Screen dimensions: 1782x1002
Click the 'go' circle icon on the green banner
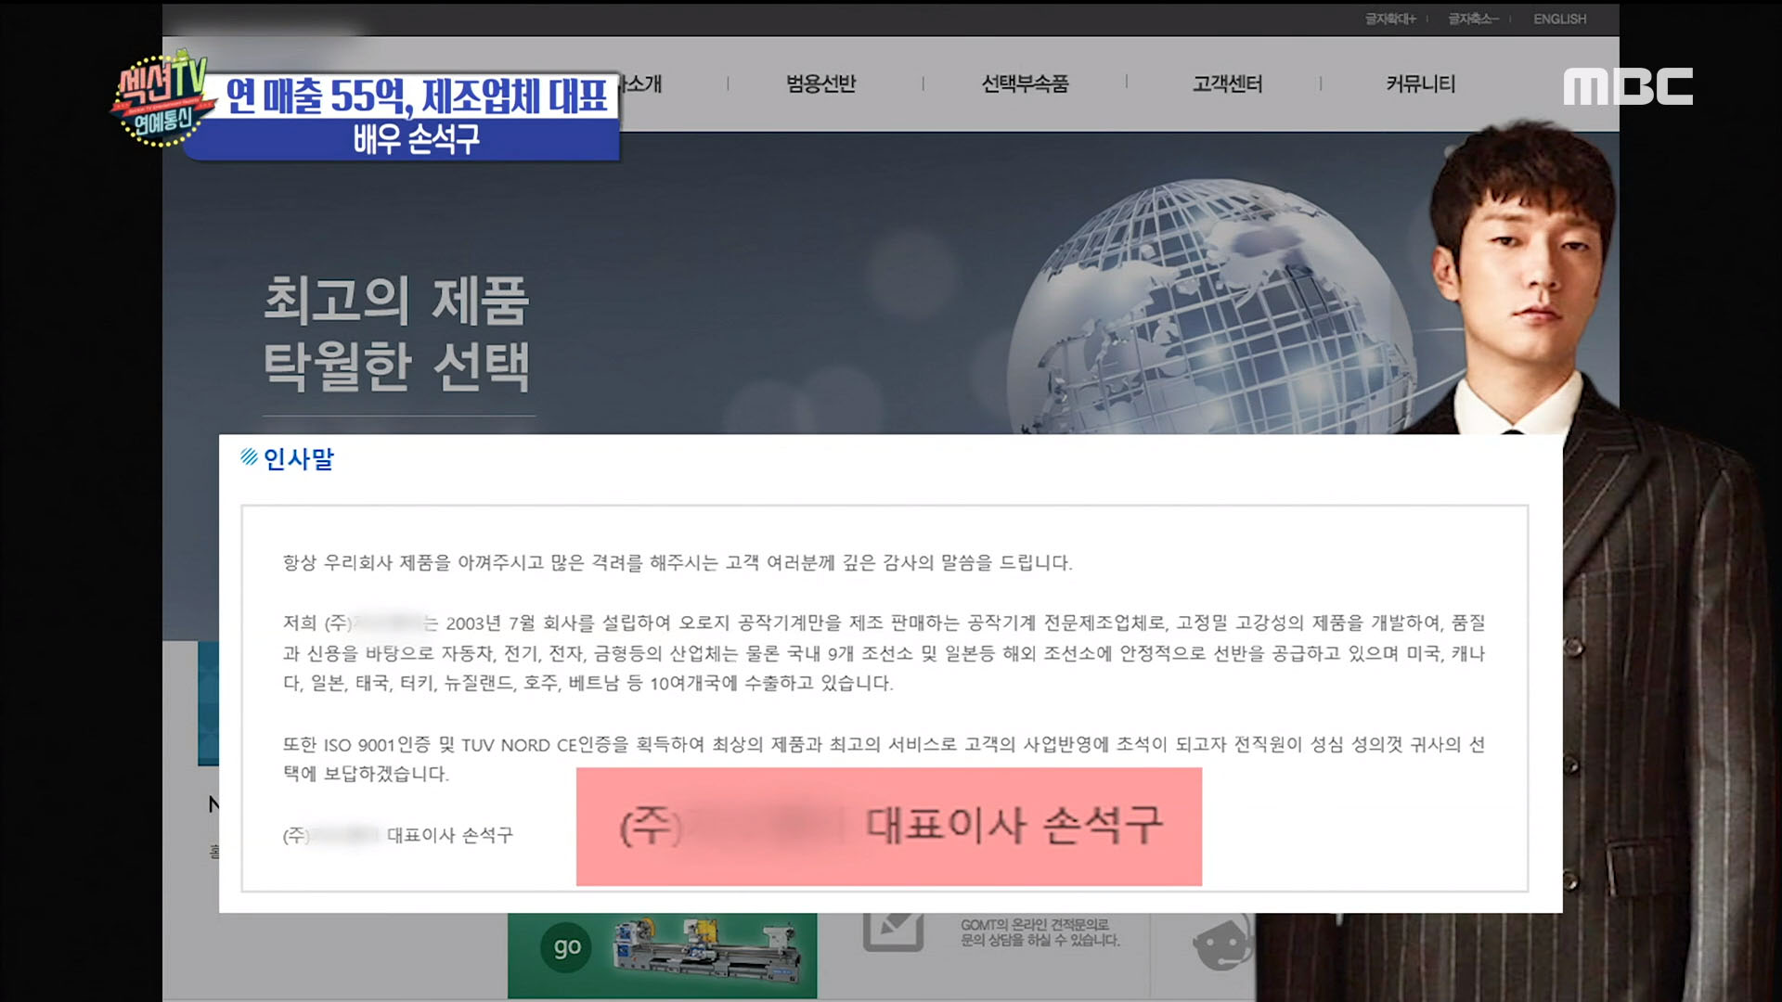click(x=566, y=947)
